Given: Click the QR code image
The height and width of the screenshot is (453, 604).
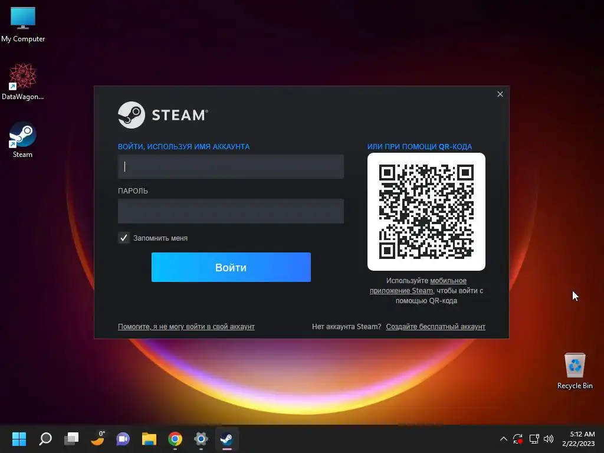Looking at the screenshot, I should tap(426, 212).
